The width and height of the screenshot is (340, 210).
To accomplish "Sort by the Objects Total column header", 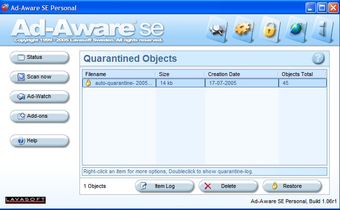I will [303, 74].
